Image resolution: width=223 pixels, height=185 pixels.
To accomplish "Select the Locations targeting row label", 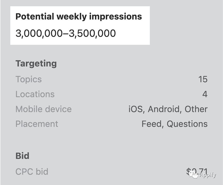I will pyautogui.click(x=35, y=94).
